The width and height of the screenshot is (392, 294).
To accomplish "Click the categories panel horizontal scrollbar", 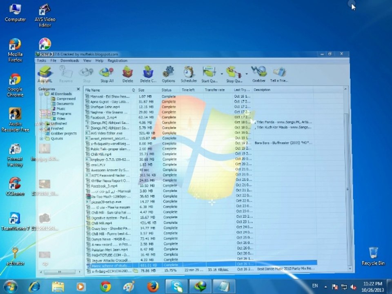I will [x=60, y=272].
